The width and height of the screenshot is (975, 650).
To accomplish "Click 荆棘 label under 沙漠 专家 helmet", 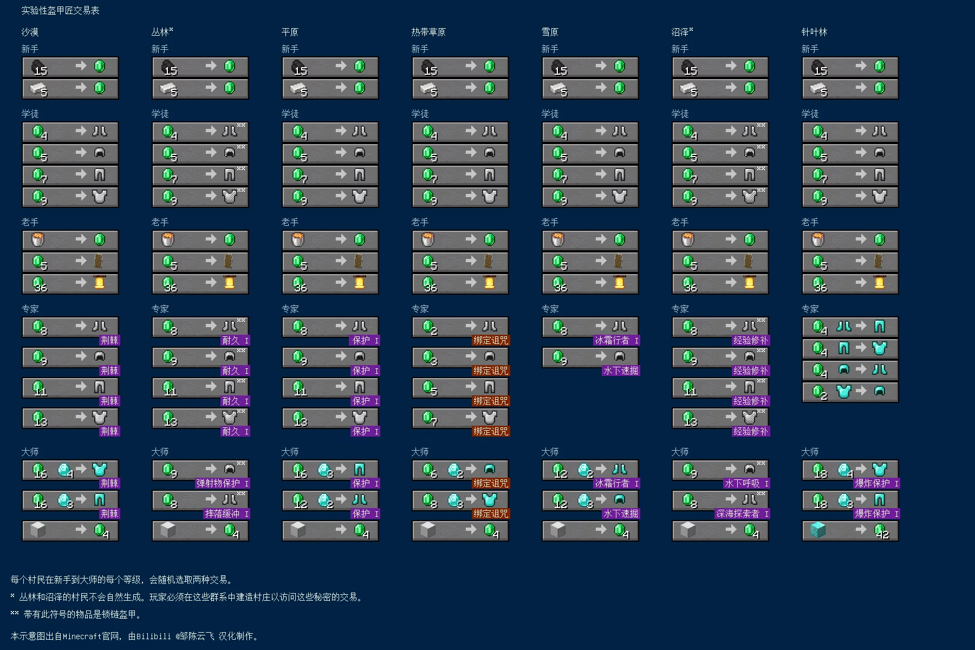I will (110, 370).
